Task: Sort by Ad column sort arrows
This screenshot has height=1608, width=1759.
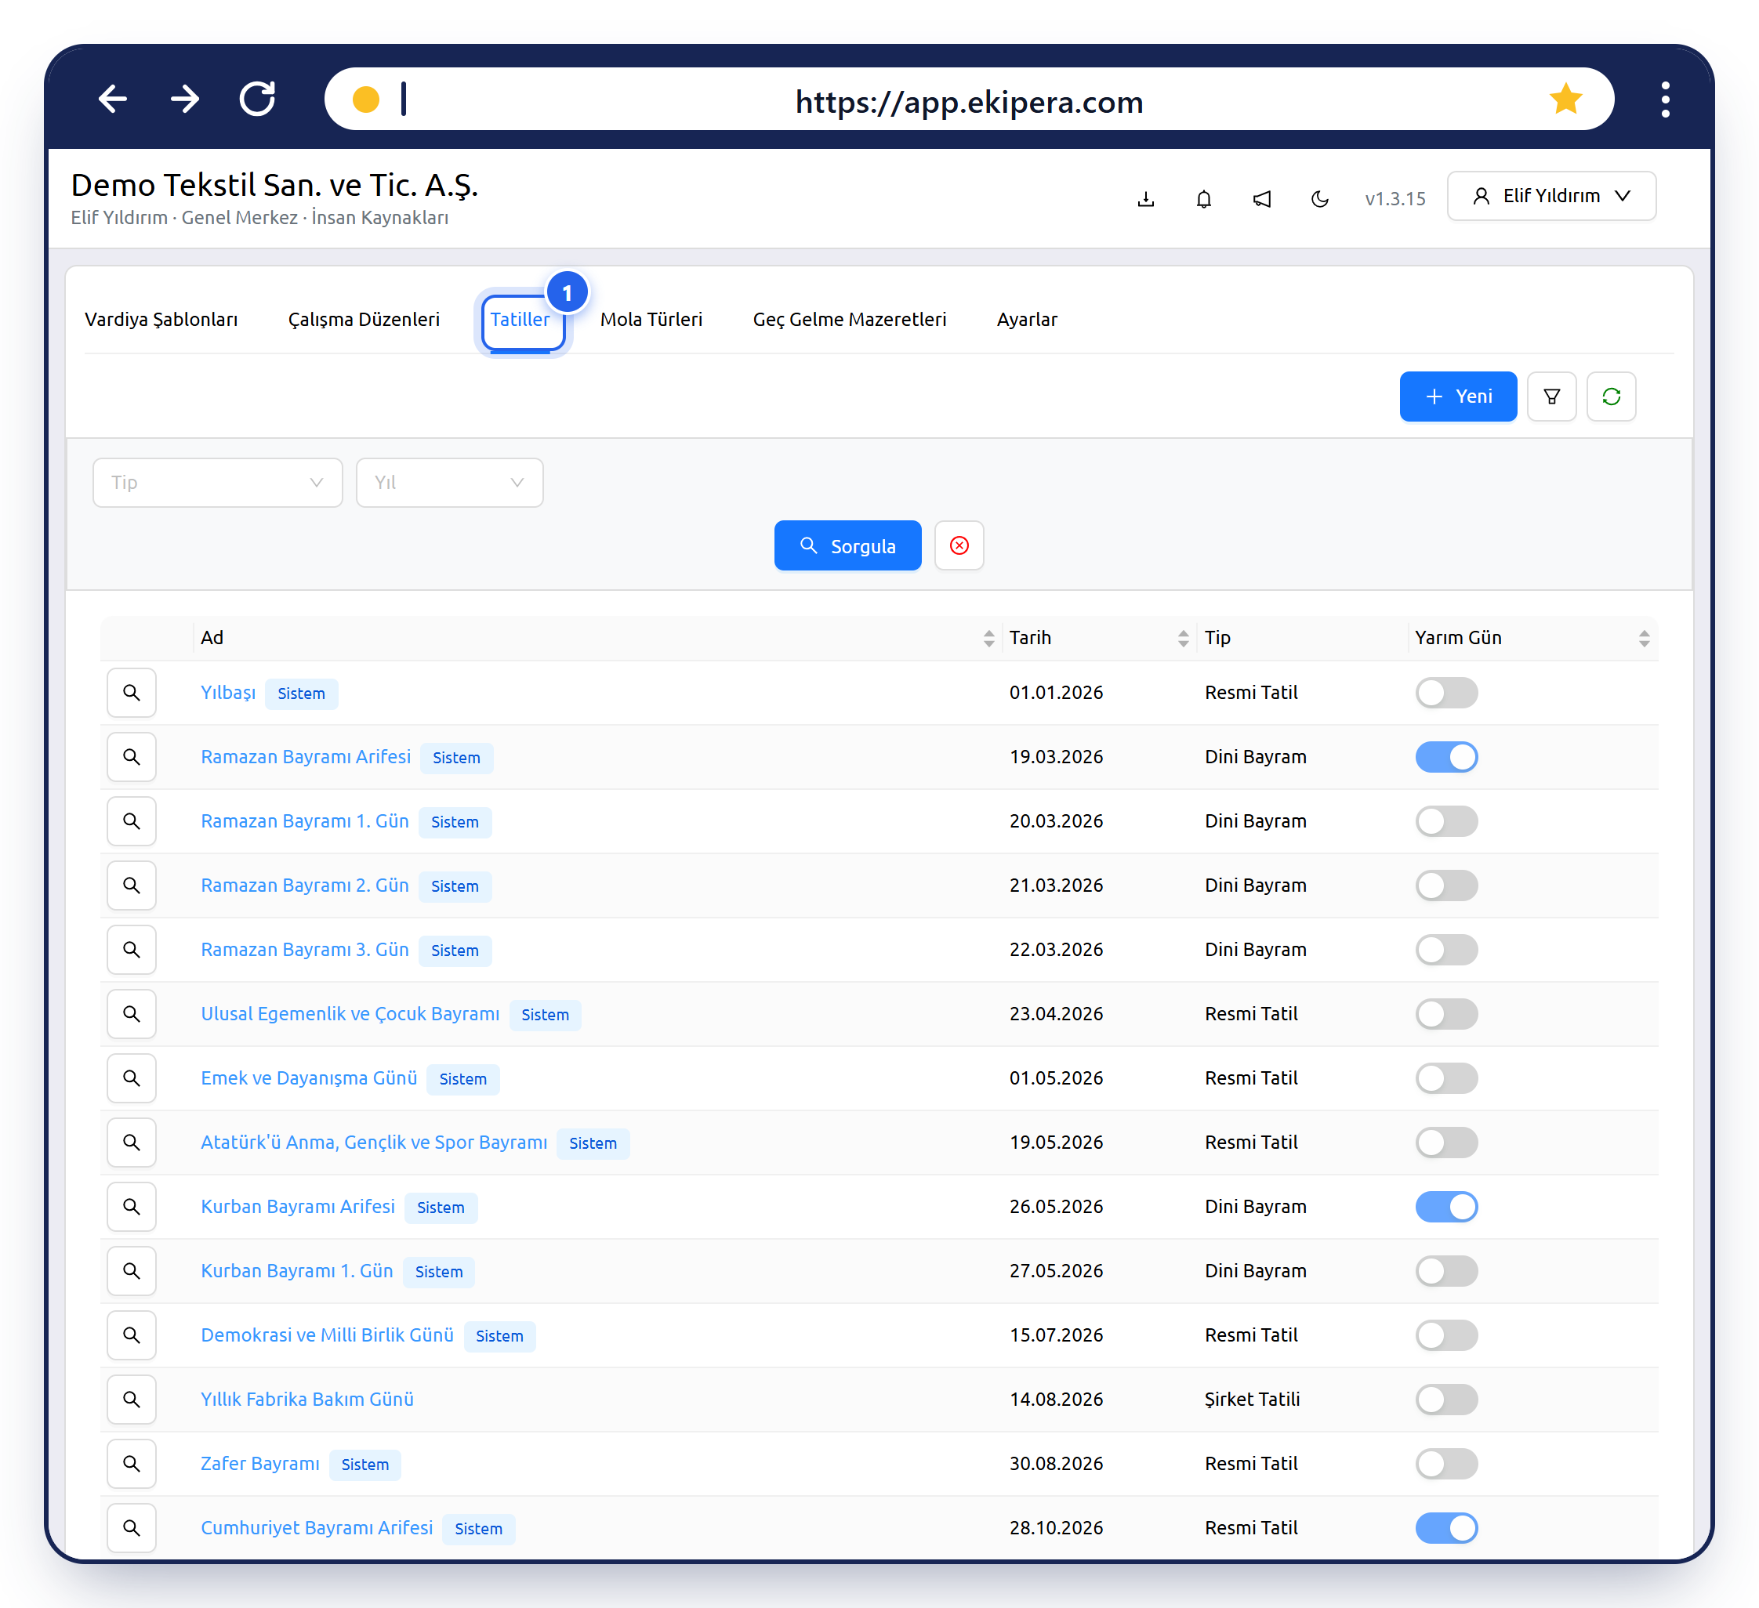Action: click(x=988, y=639)
